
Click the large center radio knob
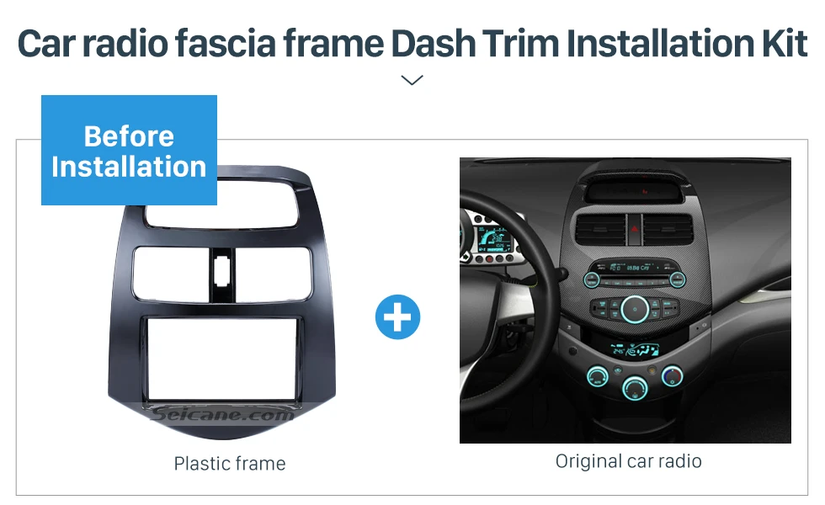(x=635, y=309)
